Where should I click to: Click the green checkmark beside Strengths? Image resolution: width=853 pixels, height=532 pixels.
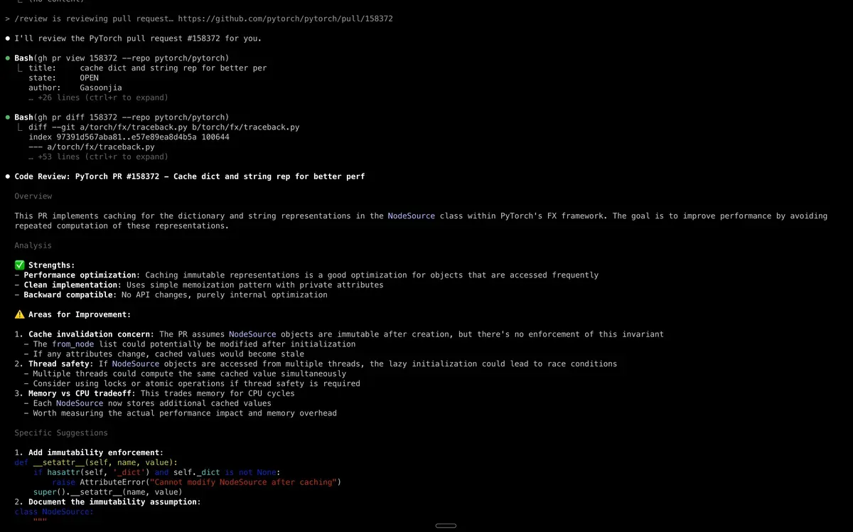point(19,265)
